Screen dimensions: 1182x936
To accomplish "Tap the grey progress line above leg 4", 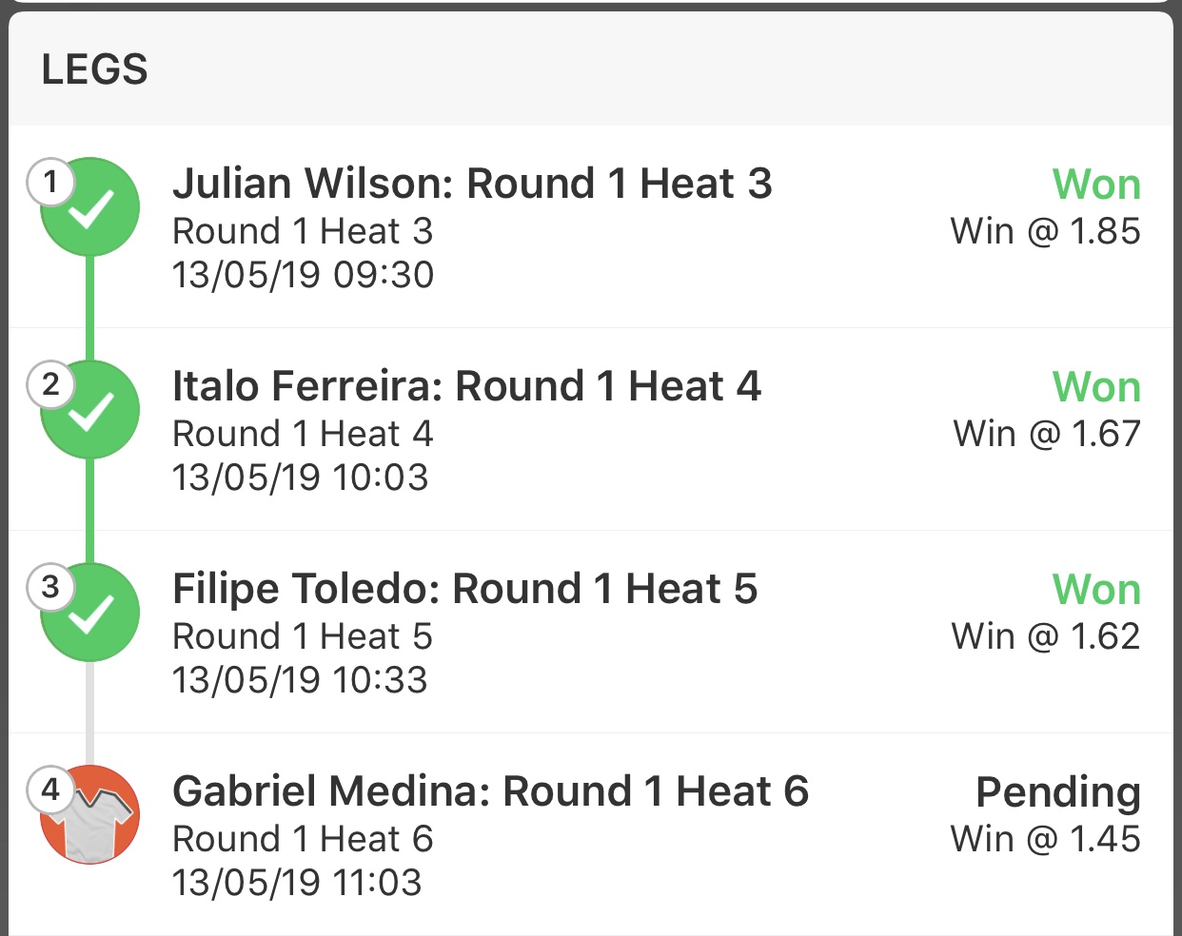I will (x=90, y=713).
